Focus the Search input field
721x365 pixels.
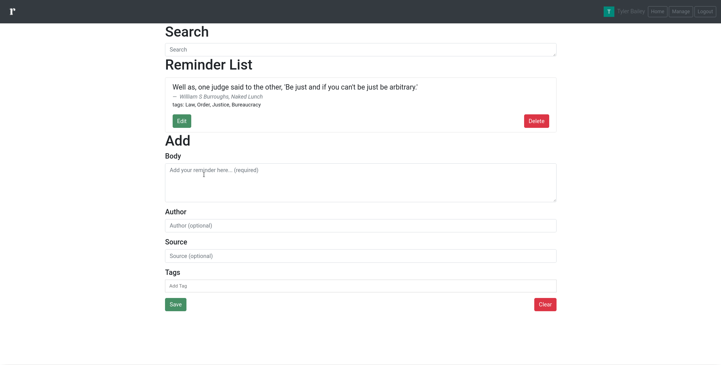(360, 50)
